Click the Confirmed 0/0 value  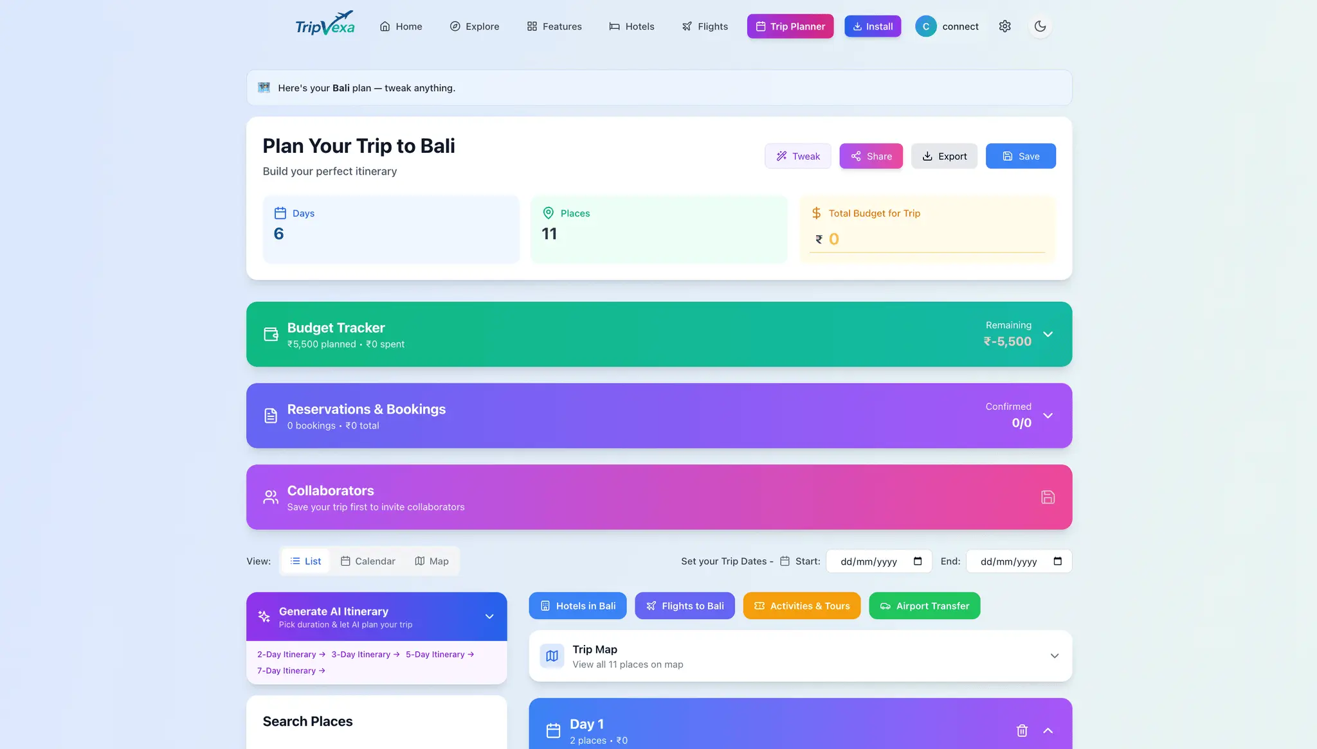point(1022,423)
